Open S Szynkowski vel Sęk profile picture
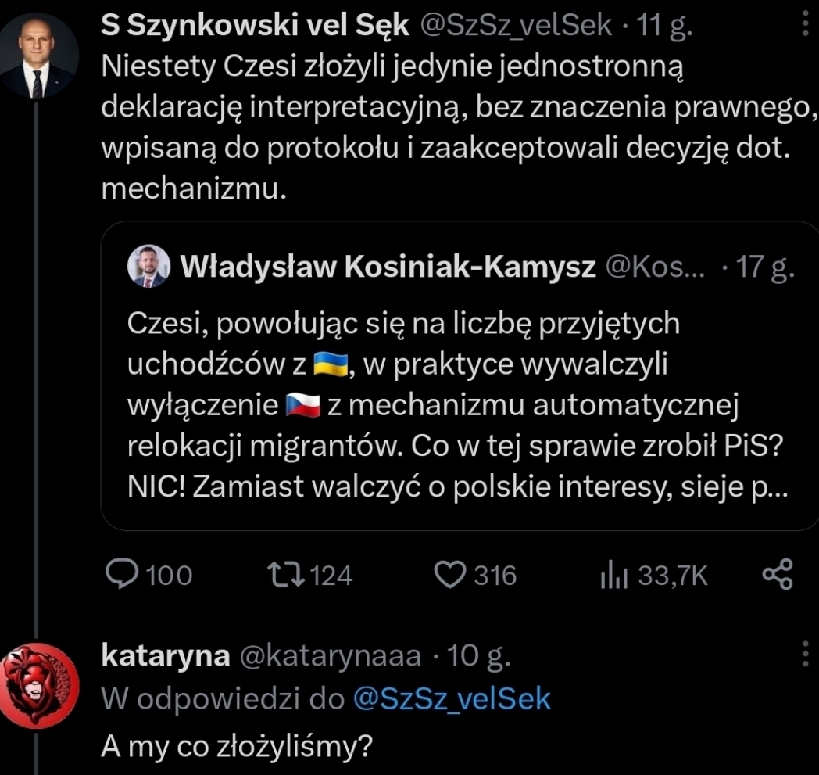The width and height of the screenshot is (819, 775). (37, 56)
